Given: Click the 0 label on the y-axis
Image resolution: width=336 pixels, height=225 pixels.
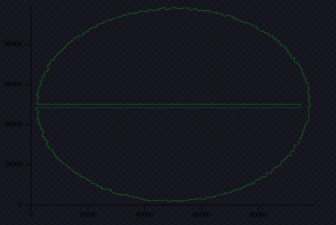Looking at the screenshot, I should [20, 205].
